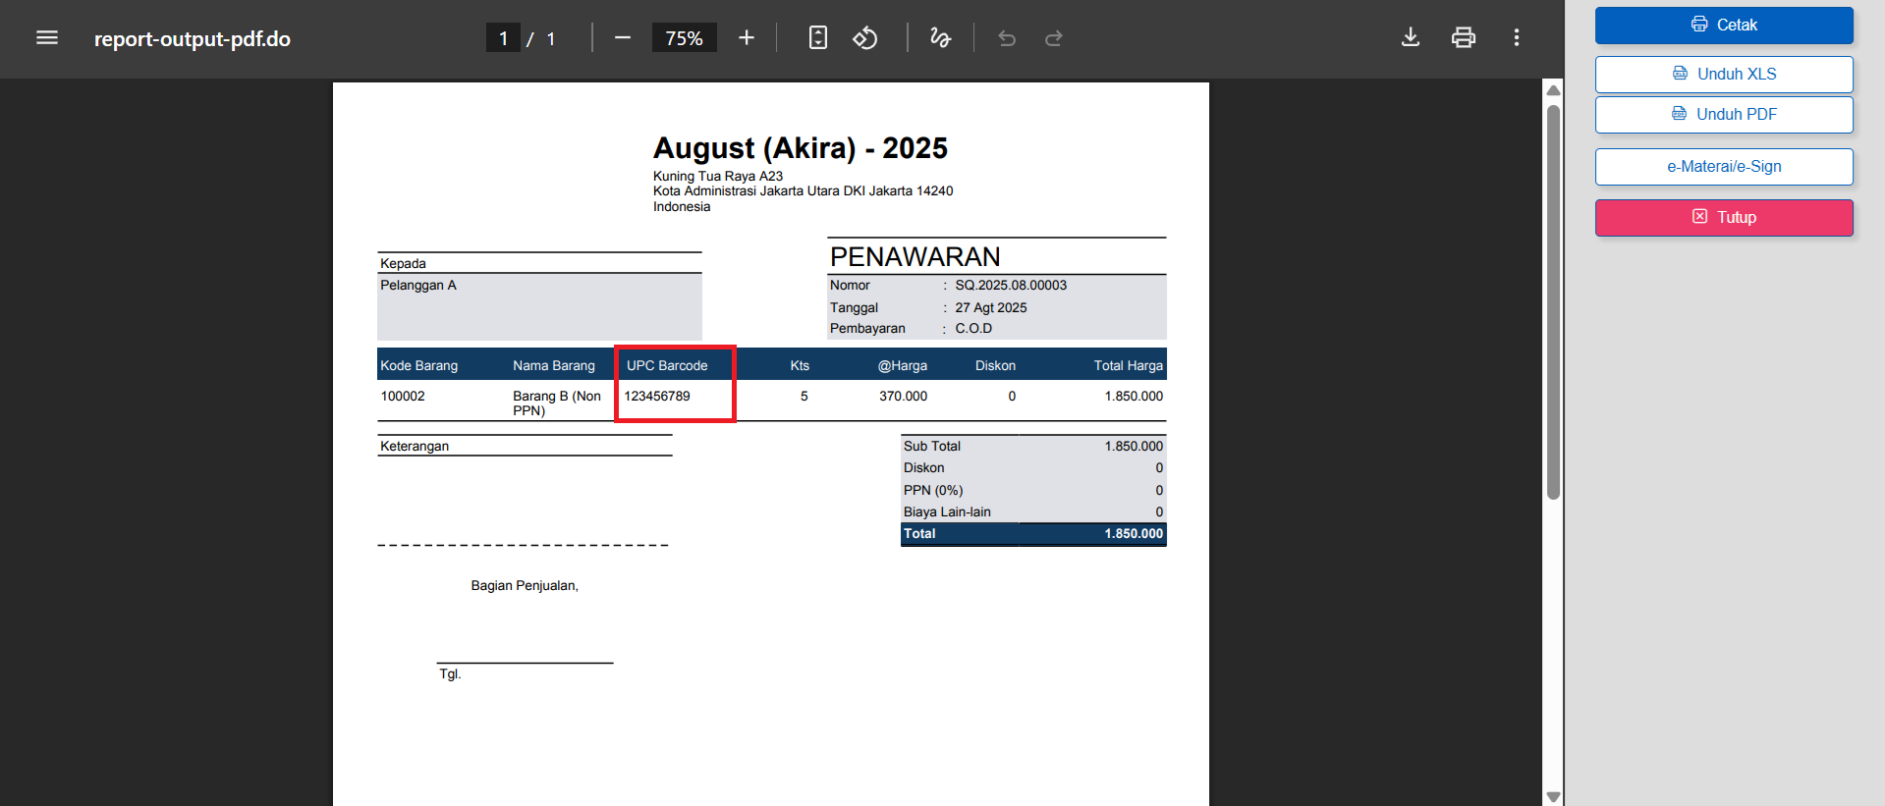Click the Diskon column header
1885x806 pixels.
pos(995,366)
